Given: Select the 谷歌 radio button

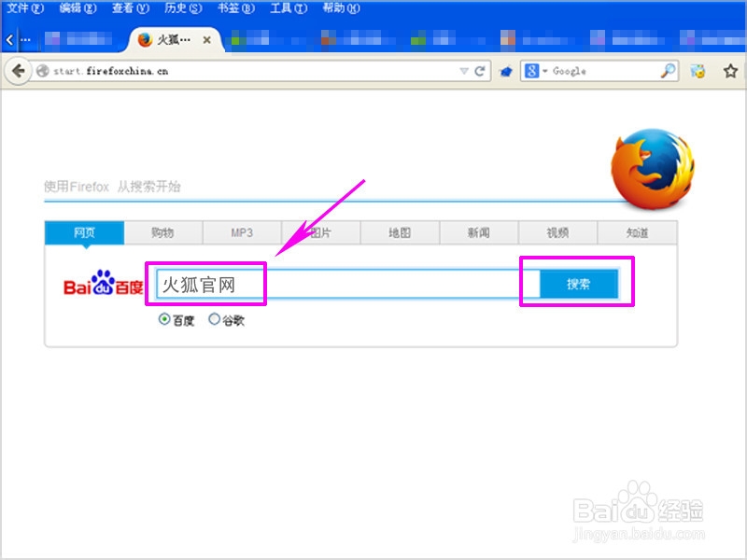Looking at the screenshot, I should [x=215, y=319].
